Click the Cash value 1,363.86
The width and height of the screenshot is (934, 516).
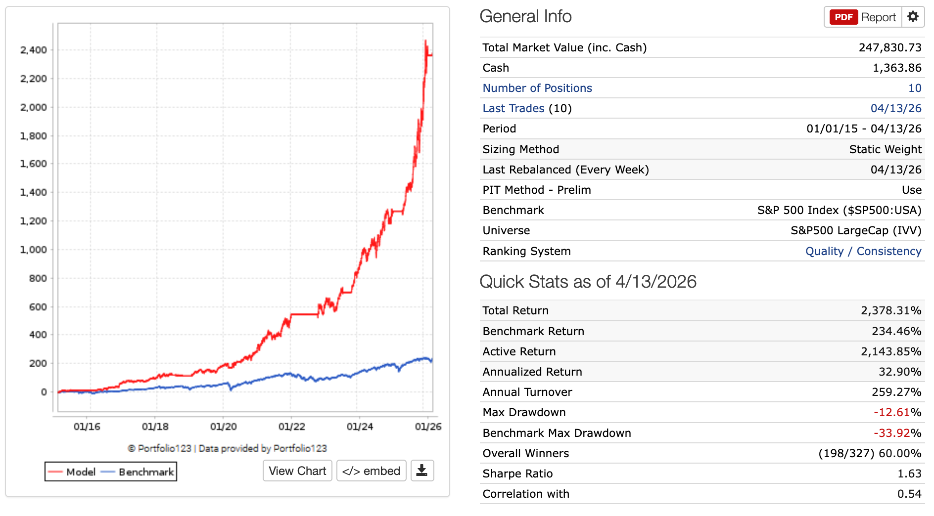point(897,68)
